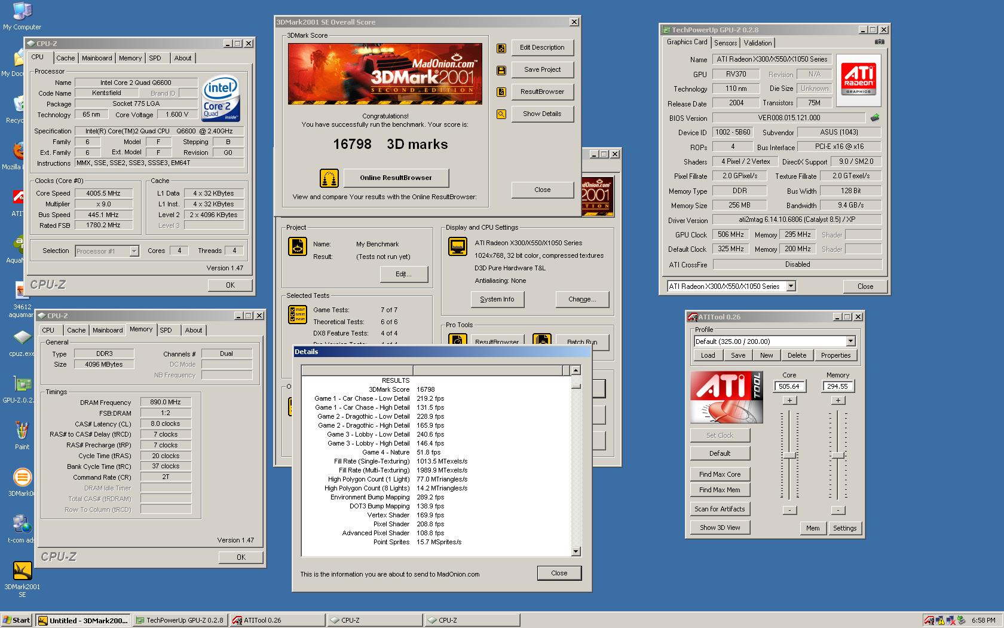Click the Properties button in ATITool

835,355
